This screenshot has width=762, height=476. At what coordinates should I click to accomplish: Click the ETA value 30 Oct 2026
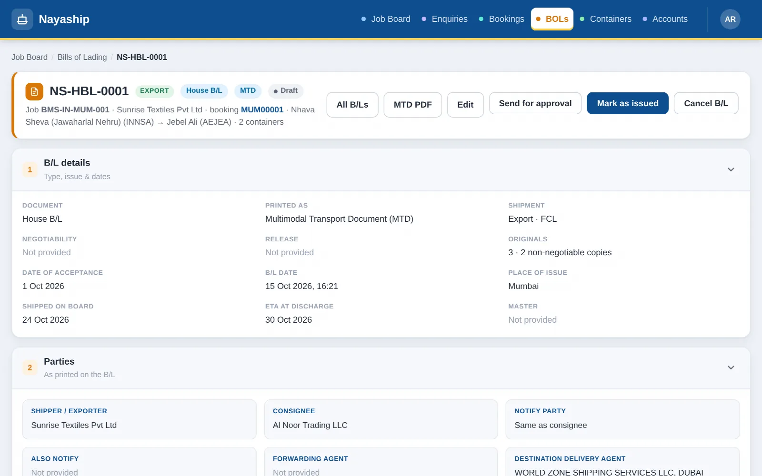[x=289, y=320]
